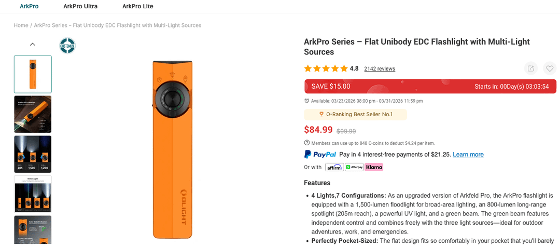Viewport: 560px width, 247px height.
Task: Select the first orange flashlight thumbnail
Action: pyautogui.click(x=33, y=74)
